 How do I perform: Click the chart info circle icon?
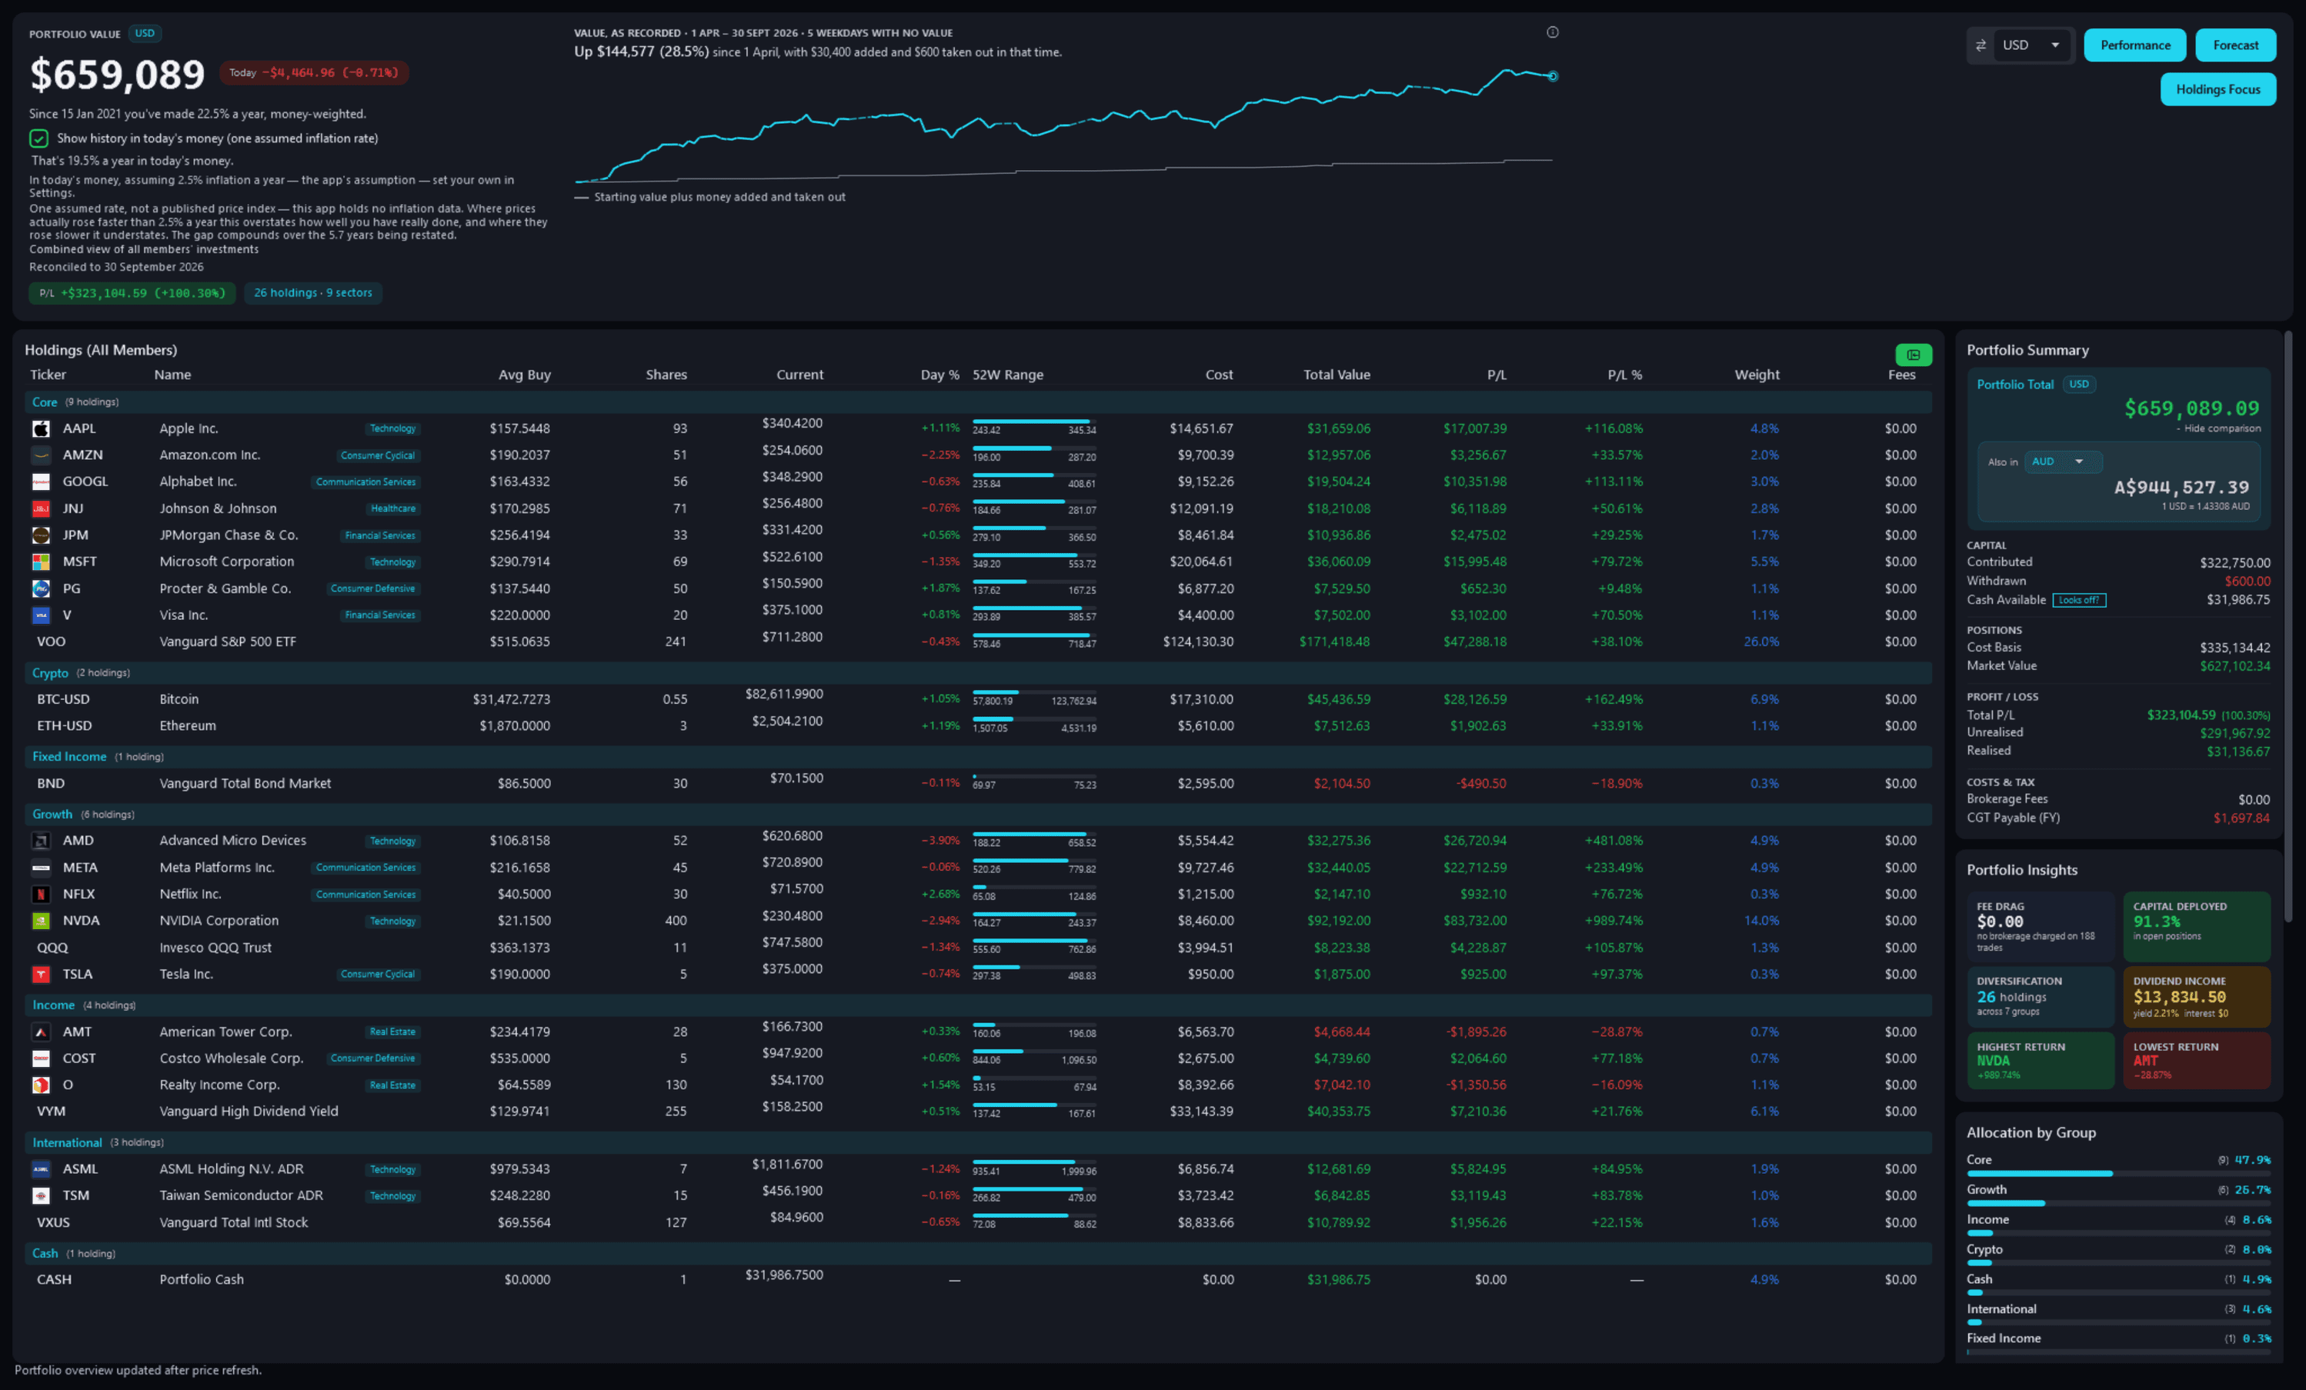[x=1553, y=32]
